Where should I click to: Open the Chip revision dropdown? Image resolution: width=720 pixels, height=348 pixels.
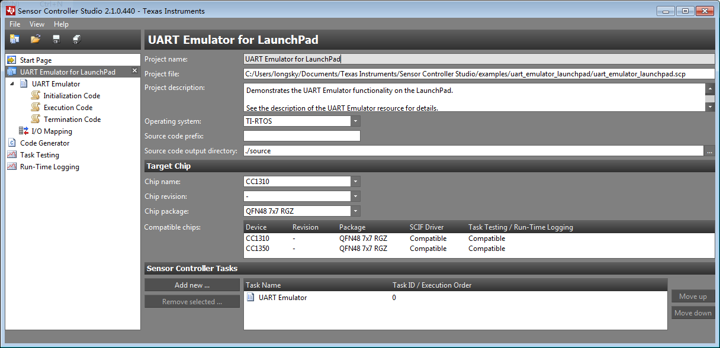point(355,196)
